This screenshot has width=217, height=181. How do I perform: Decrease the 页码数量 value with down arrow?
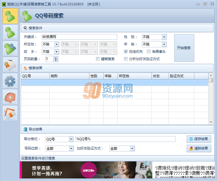(56, 60)
